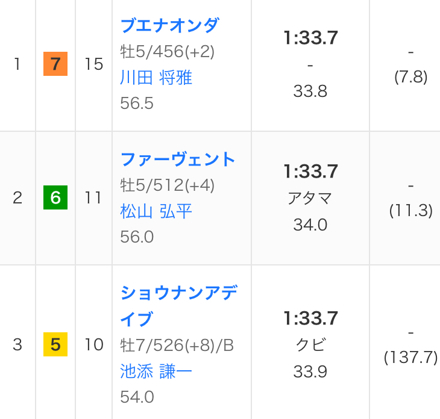Click the 33.8 last-furlong time
Image resolution: width=440 pixels, height=419 pixels.
click(x=310, y=91)
